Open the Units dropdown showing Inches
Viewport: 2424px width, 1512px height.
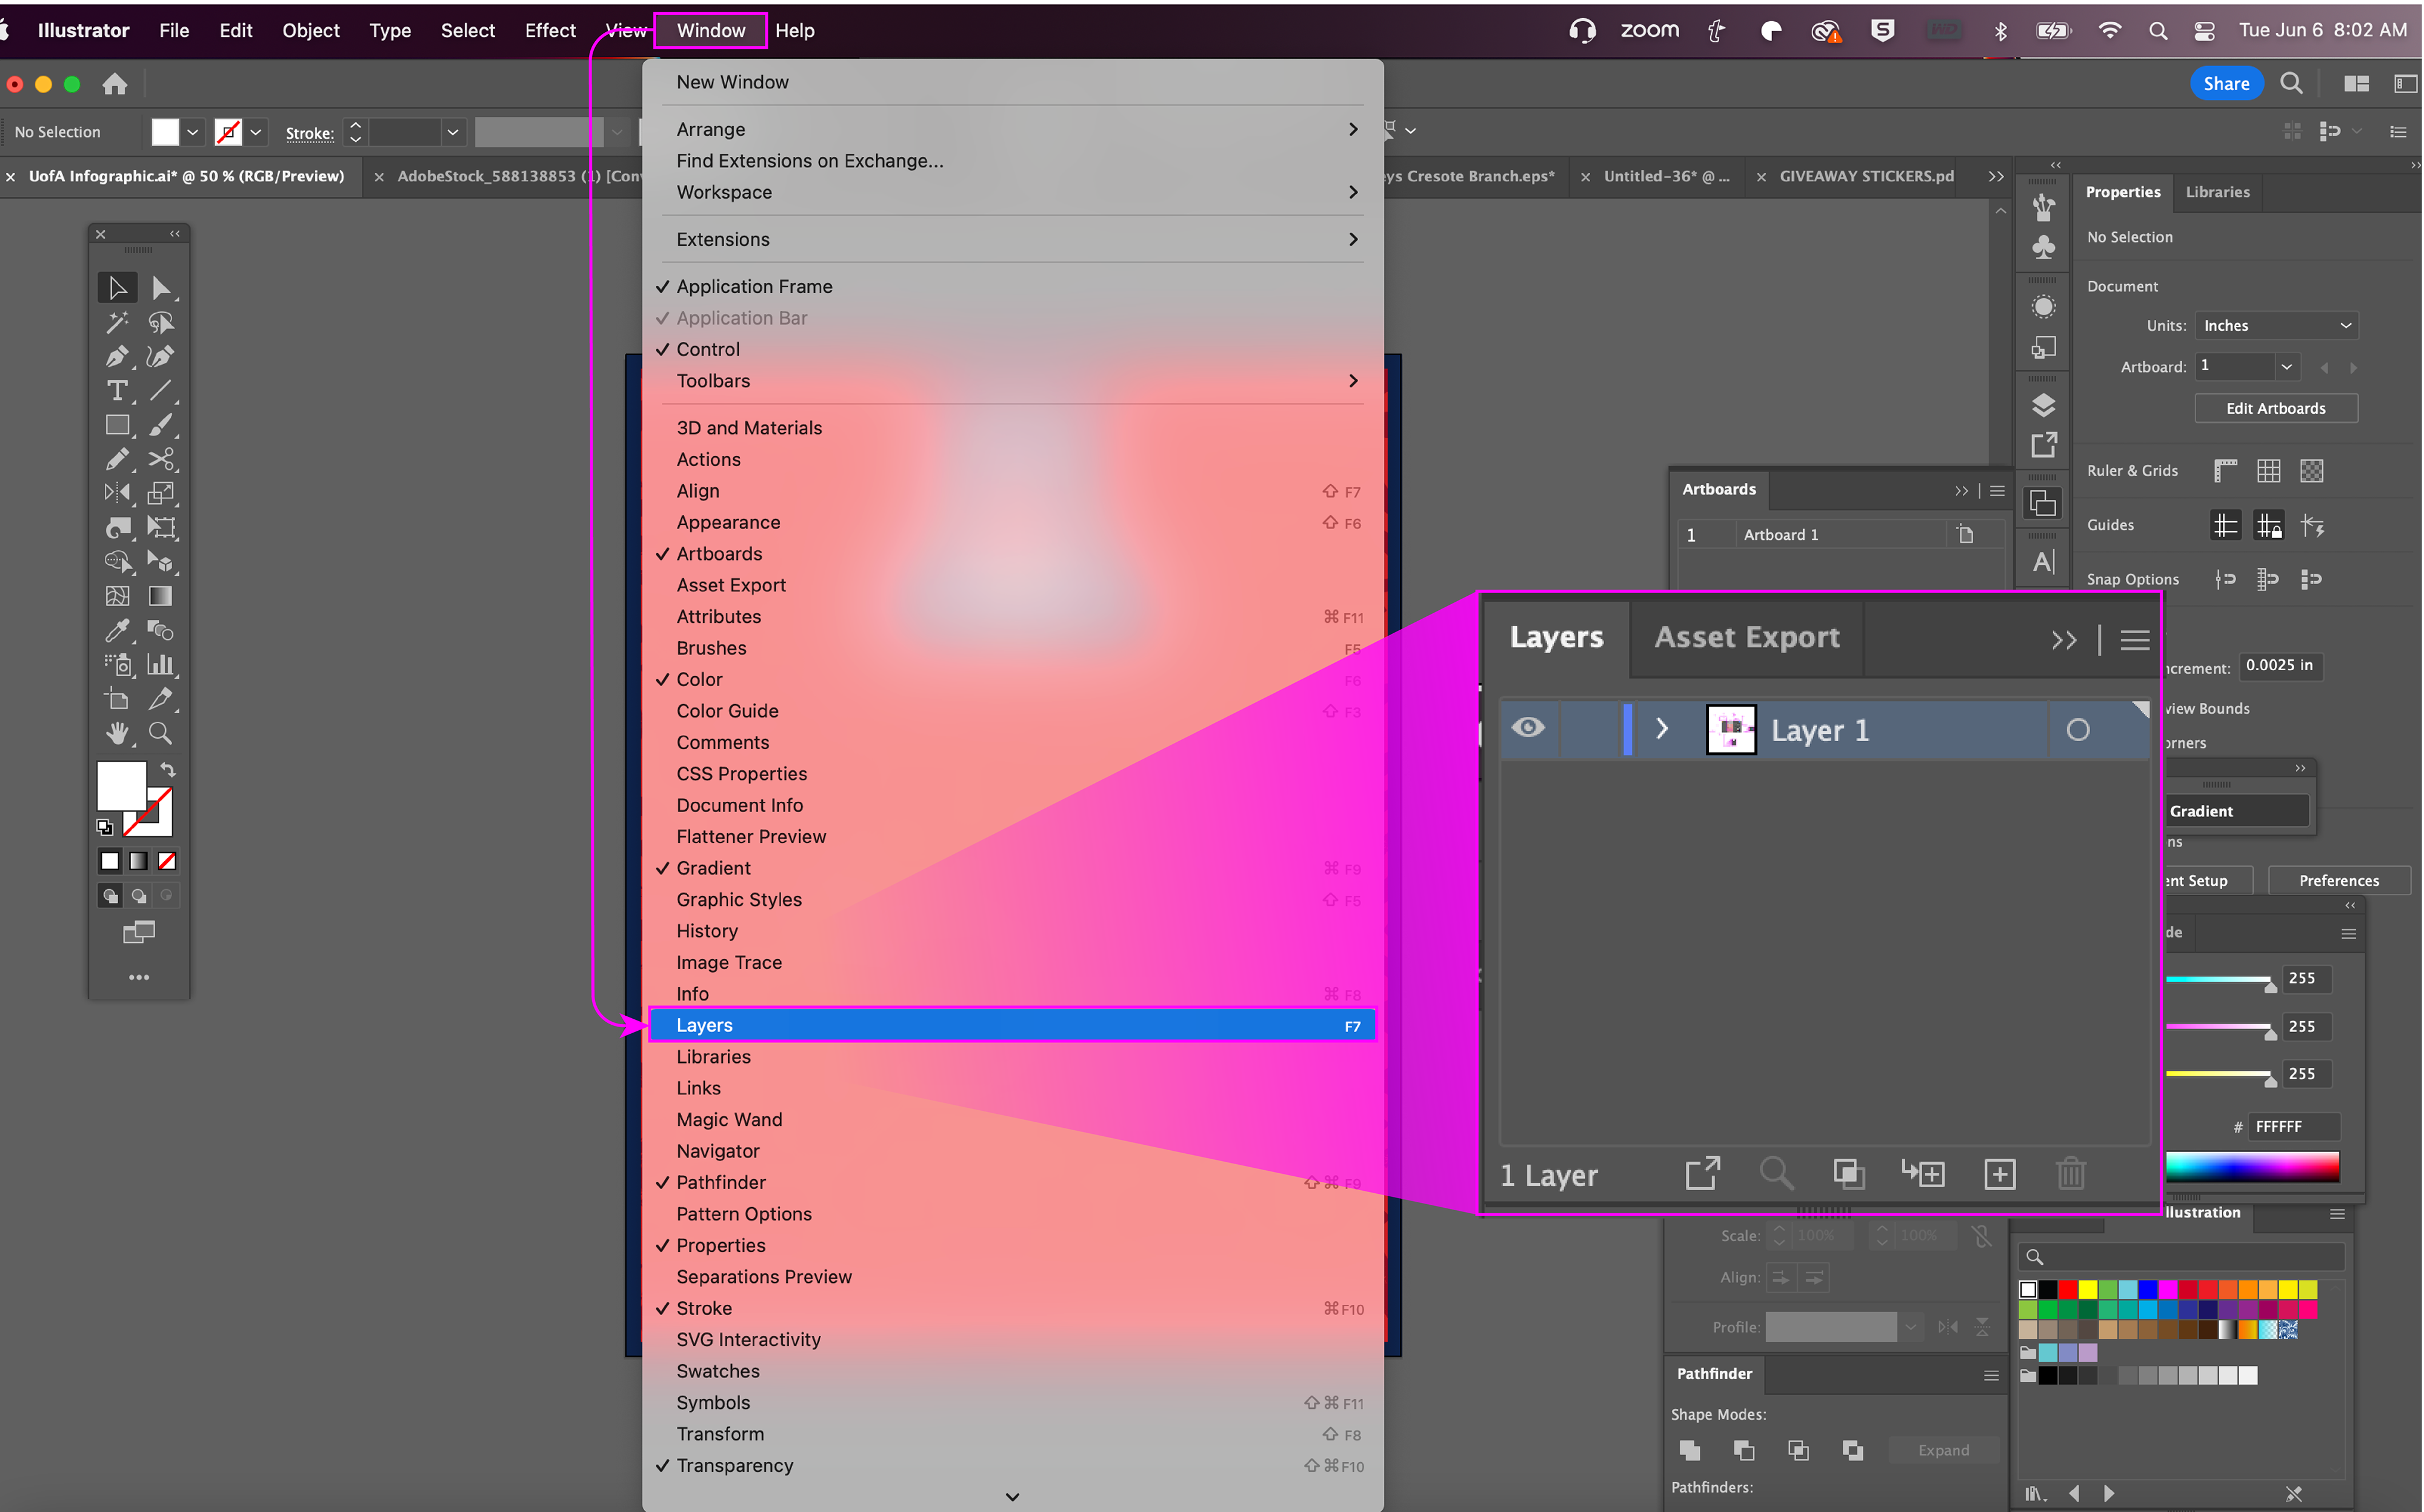(x=2276, y=326)
